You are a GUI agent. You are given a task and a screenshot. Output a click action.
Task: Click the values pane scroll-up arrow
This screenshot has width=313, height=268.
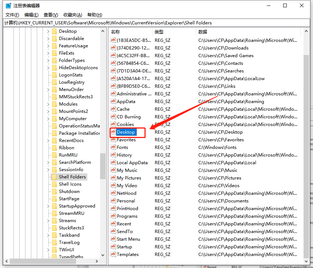coord(306,31)
